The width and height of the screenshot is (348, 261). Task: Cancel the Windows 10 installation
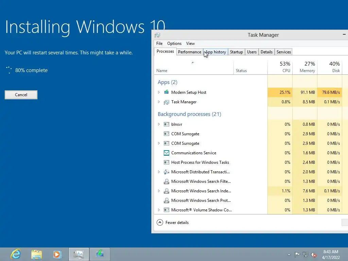(x=21, y=95)
